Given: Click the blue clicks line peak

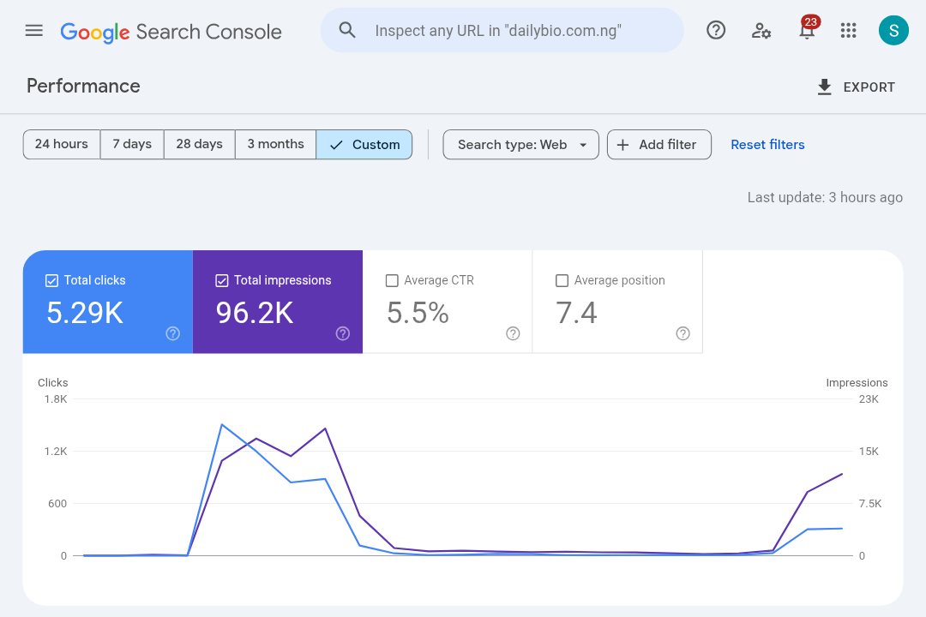Looking at the screenshot, I should tap(221, 424).
